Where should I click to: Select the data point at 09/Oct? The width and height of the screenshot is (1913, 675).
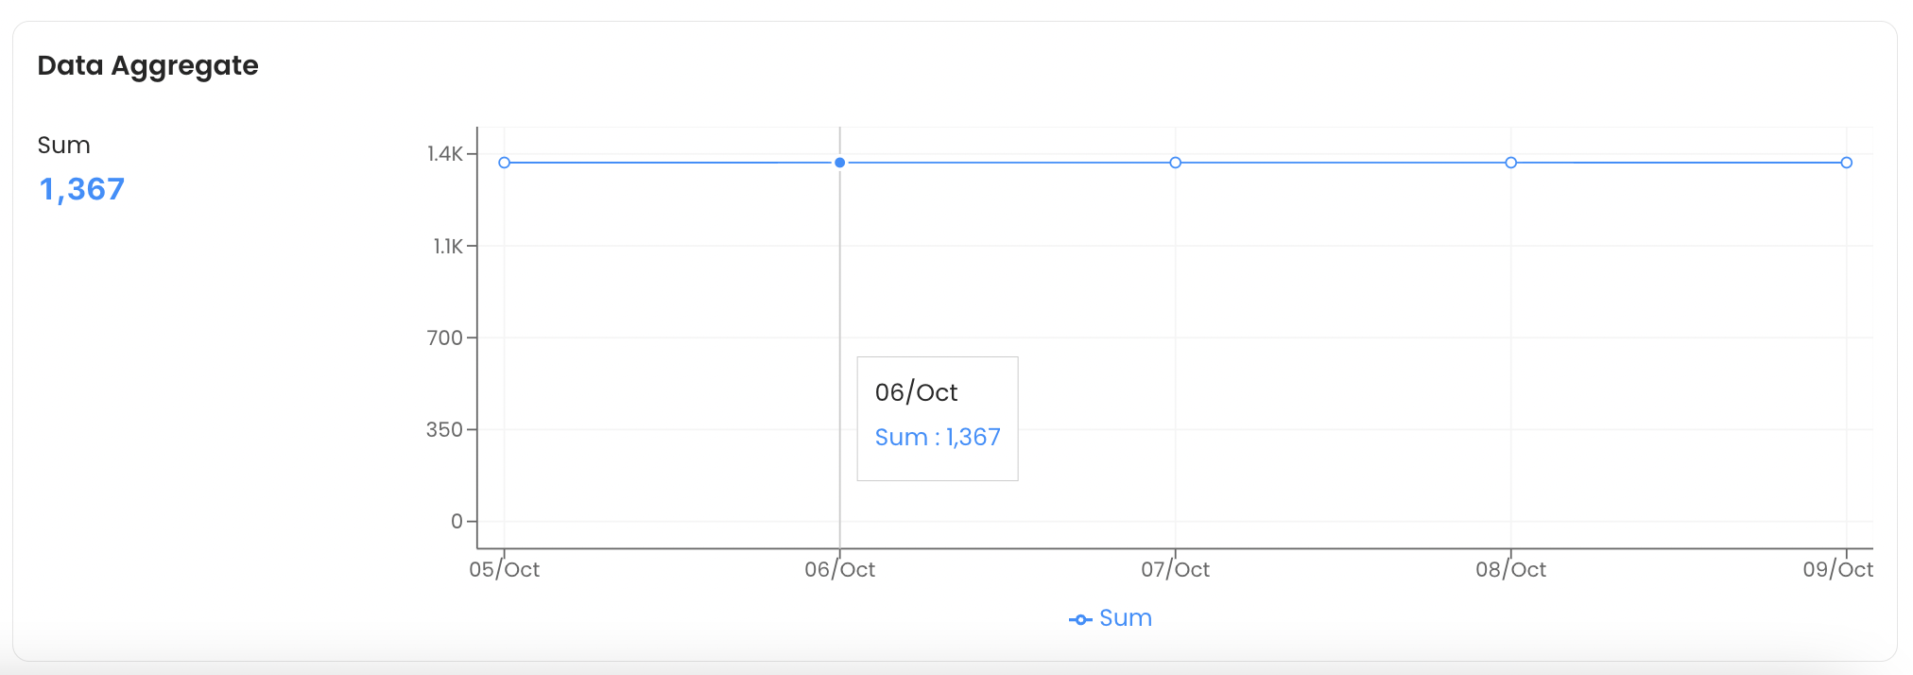tap(1846, 162)
